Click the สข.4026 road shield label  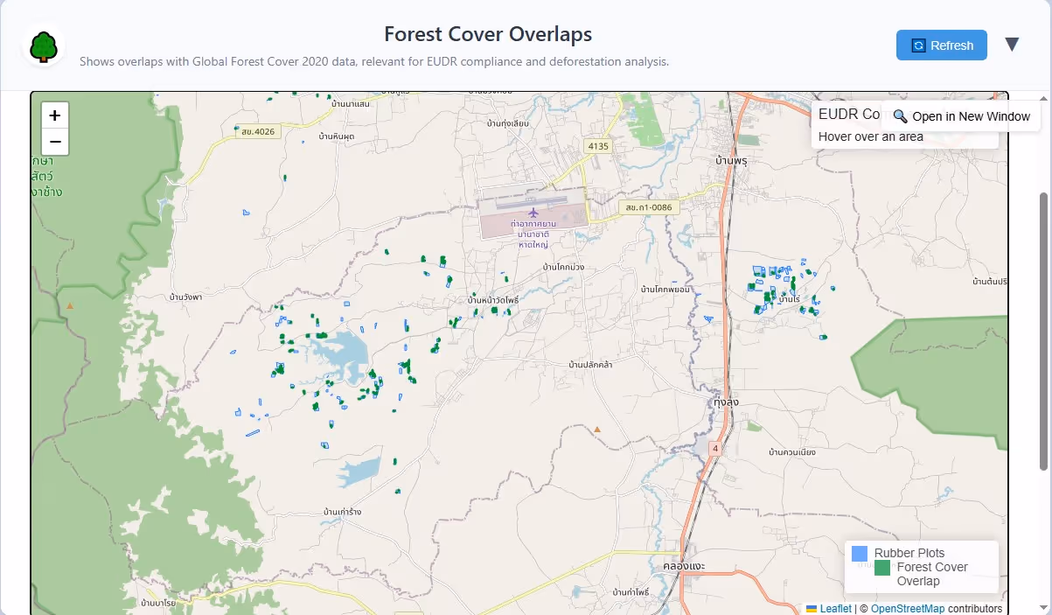pyautogui.click(x=258, y=132)
